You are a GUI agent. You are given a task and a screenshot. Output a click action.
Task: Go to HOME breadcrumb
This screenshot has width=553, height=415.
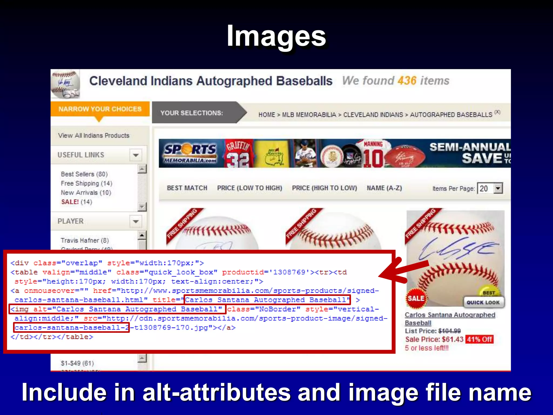267,115
